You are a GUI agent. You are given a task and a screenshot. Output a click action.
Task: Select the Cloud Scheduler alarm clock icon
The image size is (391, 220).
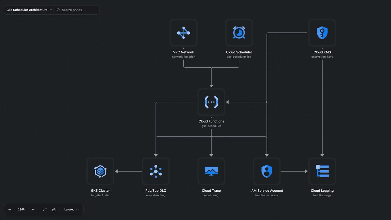(239, 33)
